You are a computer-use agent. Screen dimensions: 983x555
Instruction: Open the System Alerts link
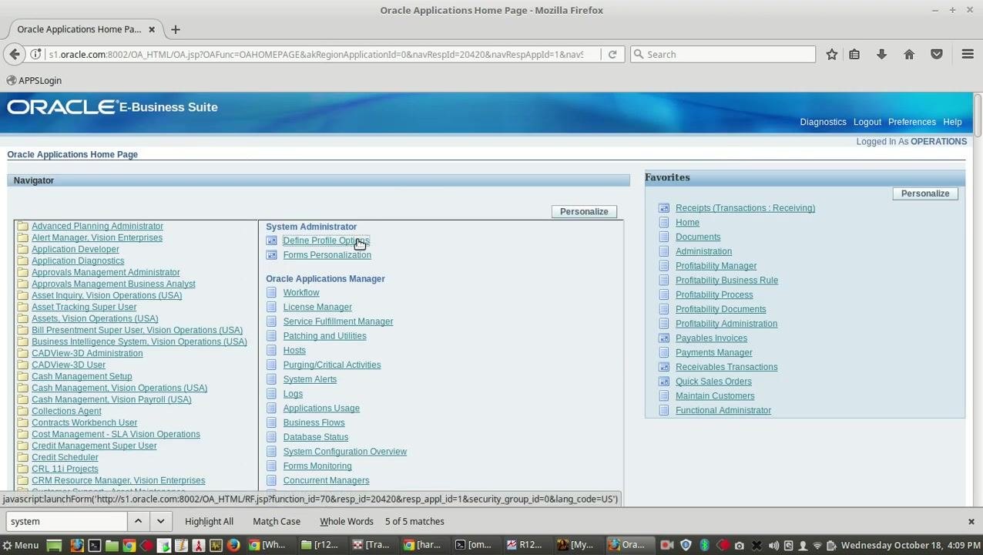tap(310, 379)
